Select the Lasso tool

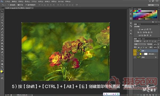[2, 17]
